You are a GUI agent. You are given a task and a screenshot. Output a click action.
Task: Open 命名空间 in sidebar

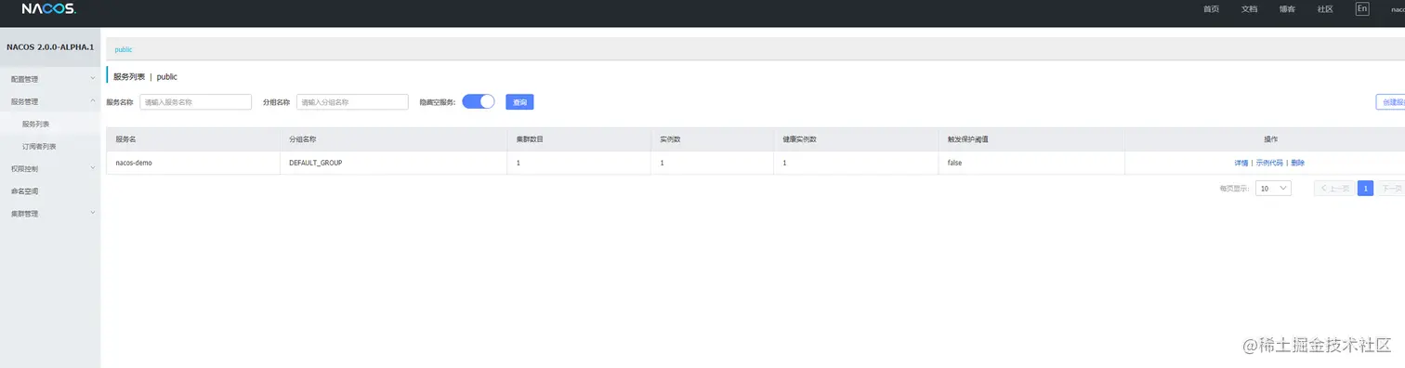coord(50,191)
